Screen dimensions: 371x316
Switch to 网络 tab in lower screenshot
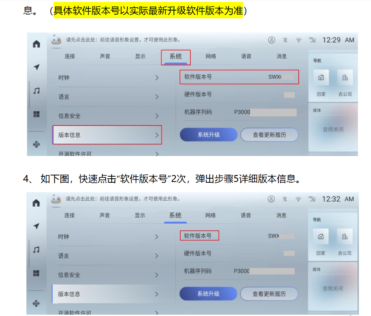pos(210,215)
